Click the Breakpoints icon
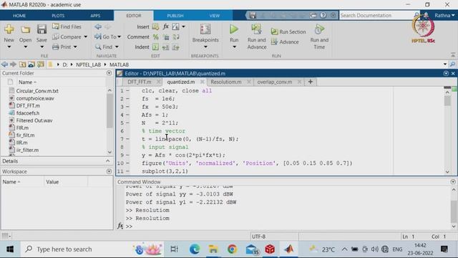Image resolution: width=458 pixels, height=258 pixels. (205, 29)
